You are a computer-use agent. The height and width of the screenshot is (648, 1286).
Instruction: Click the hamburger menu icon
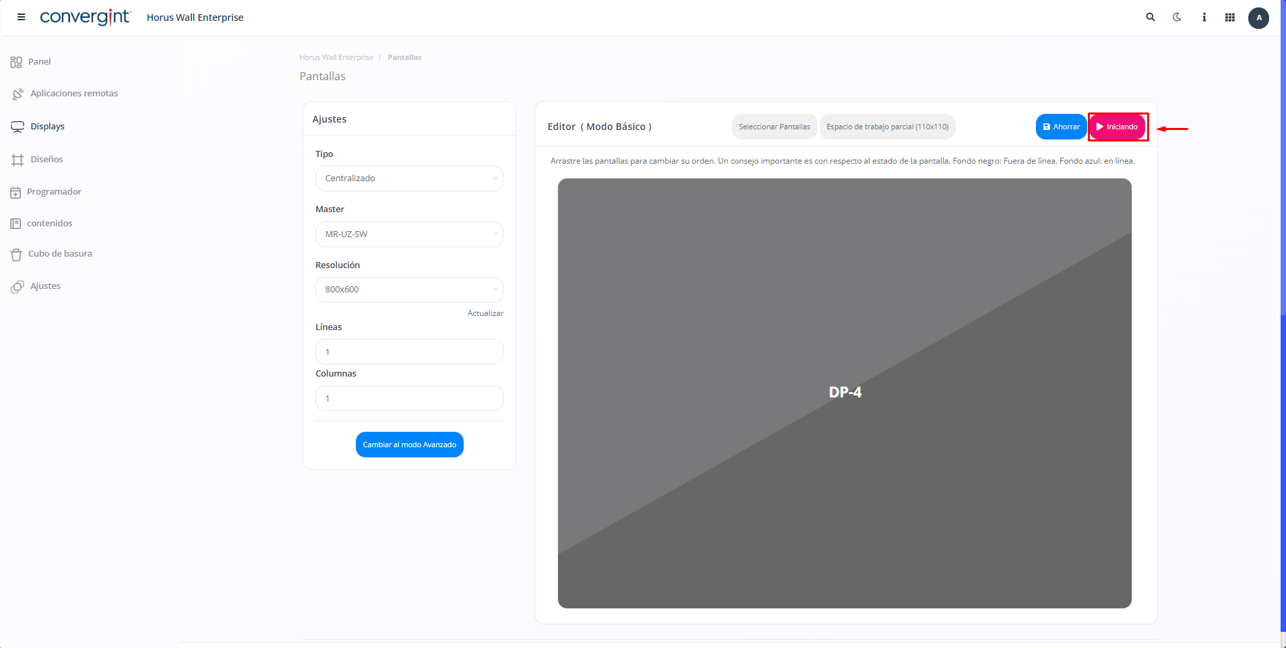tap(22, 18)
